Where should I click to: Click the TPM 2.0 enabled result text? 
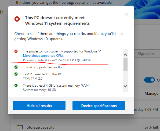click(x=43, y=74)
